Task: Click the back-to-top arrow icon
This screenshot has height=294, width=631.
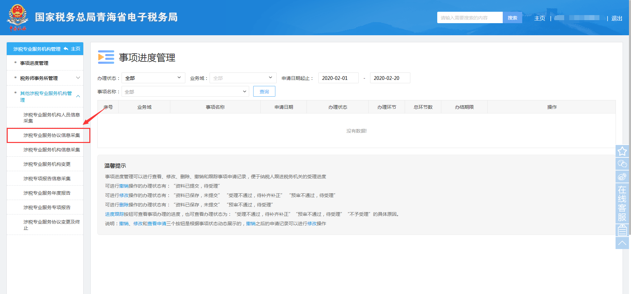Action: 622,243
